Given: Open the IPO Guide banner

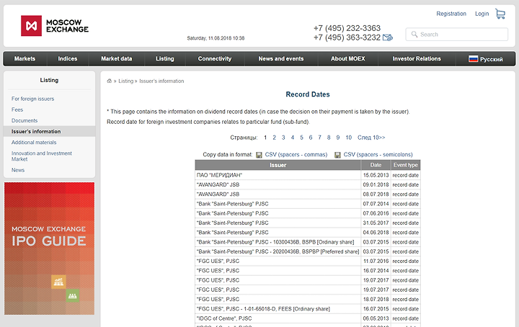Looking at the screenshot, I should pyautogui.click(x=49, y=248).
